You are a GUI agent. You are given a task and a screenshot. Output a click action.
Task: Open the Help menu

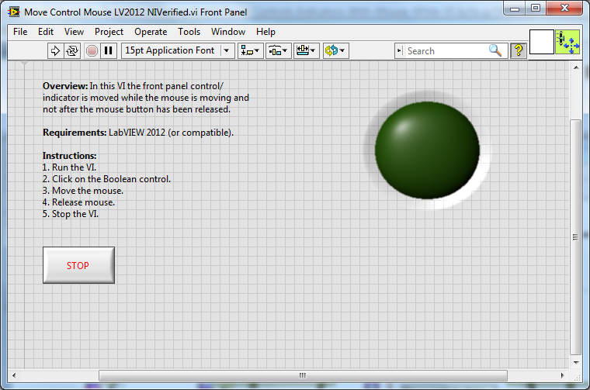(x=266, y=32)
